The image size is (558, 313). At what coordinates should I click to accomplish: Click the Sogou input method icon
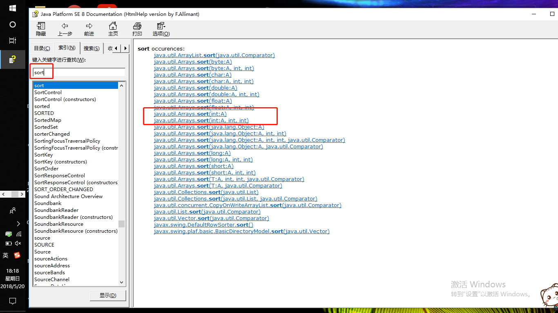click(x=17, y=255)
